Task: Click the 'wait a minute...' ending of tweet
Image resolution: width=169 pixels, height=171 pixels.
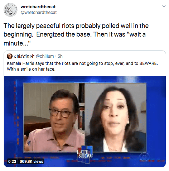Action: pyautogui.click(x=74, y=39)
